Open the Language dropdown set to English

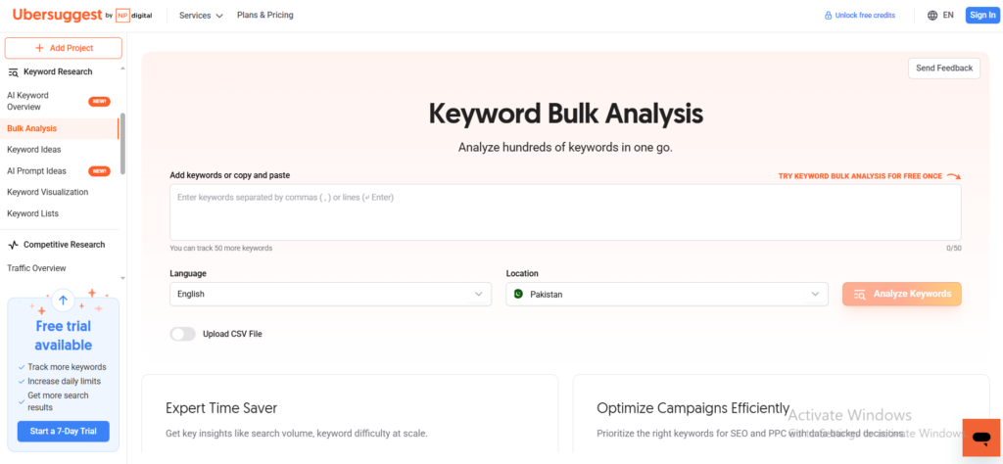pyautogui.click(x=330, y=294)
